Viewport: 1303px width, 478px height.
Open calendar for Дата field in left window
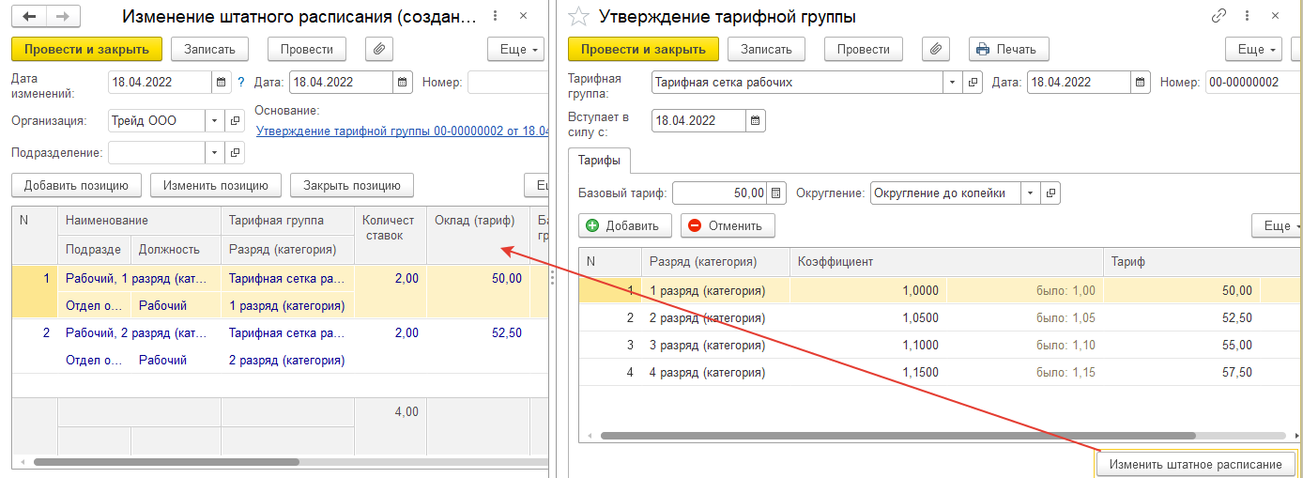click(404, 82)
